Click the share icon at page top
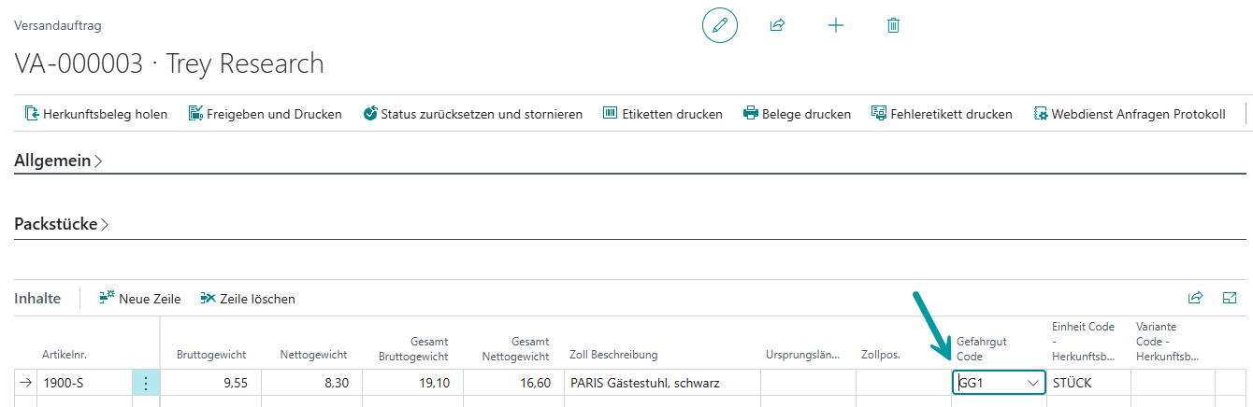The height and width of the screenshot is (407, 1253). tap(777, 25)
